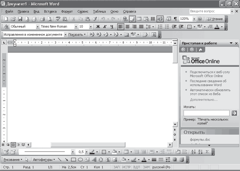This screenshot has height=171, width=240.
Task: Click the Format Painter brush icon
Action: [x=94, y=19]
